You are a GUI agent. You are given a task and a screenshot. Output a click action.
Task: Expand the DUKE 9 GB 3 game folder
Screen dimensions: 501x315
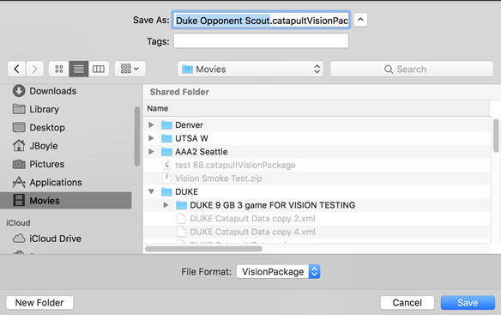166,205
